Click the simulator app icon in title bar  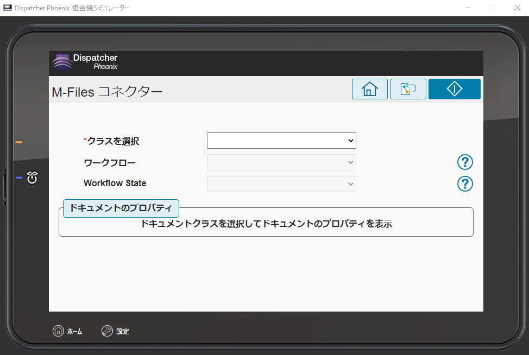coord(8,8)
